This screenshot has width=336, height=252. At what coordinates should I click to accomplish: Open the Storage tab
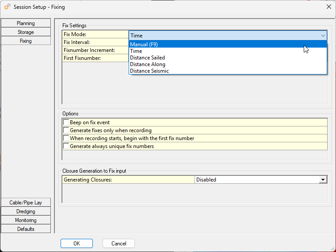(26, 32)
